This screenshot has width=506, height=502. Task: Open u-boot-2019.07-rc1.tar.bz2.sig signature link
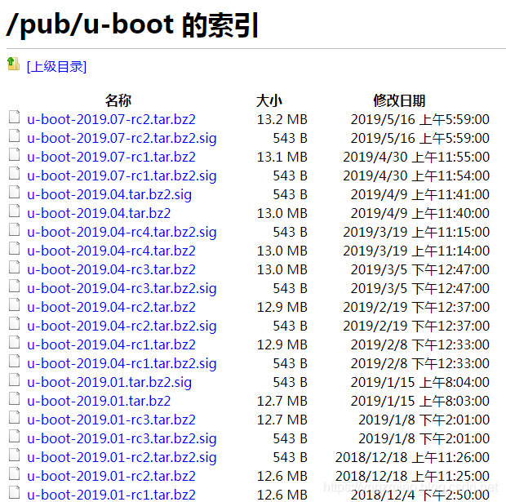click(x=122, y=175)
